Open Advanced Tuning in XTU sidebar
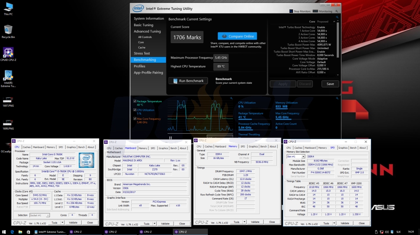The image size is (420, 235). [x=147, y=31]
